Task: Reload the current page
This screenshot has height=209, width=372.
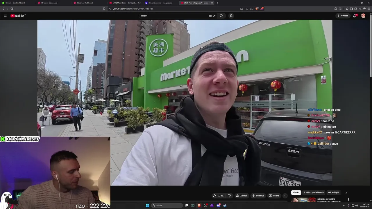Action: coord(12,9)
